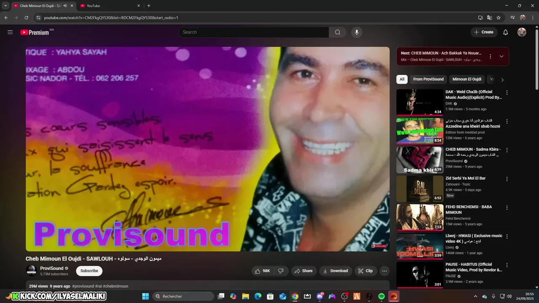Open options for DAK - Weld Cha3b
539x303 pixels.
(507, 93)
